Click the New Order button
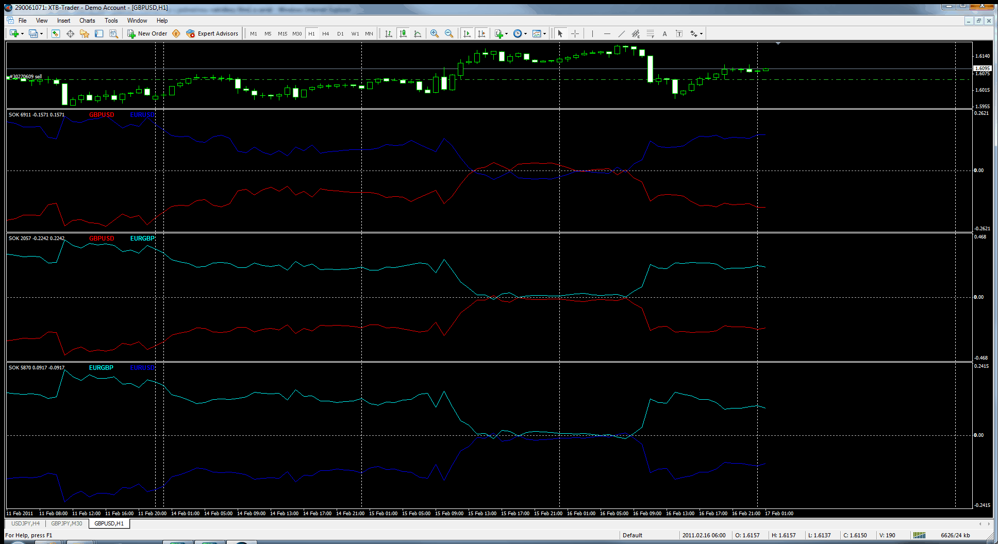The height and width of the screenshot is (544, 998). (x=147, y=33)
